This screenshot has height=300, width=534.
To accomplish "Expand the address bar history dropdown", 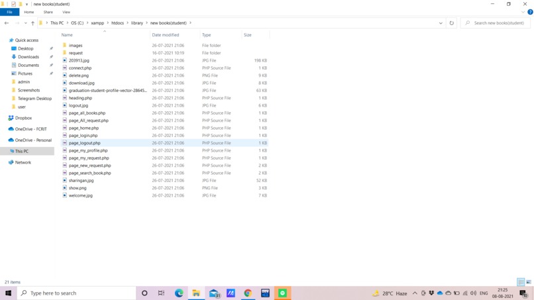I will (441, 23).
